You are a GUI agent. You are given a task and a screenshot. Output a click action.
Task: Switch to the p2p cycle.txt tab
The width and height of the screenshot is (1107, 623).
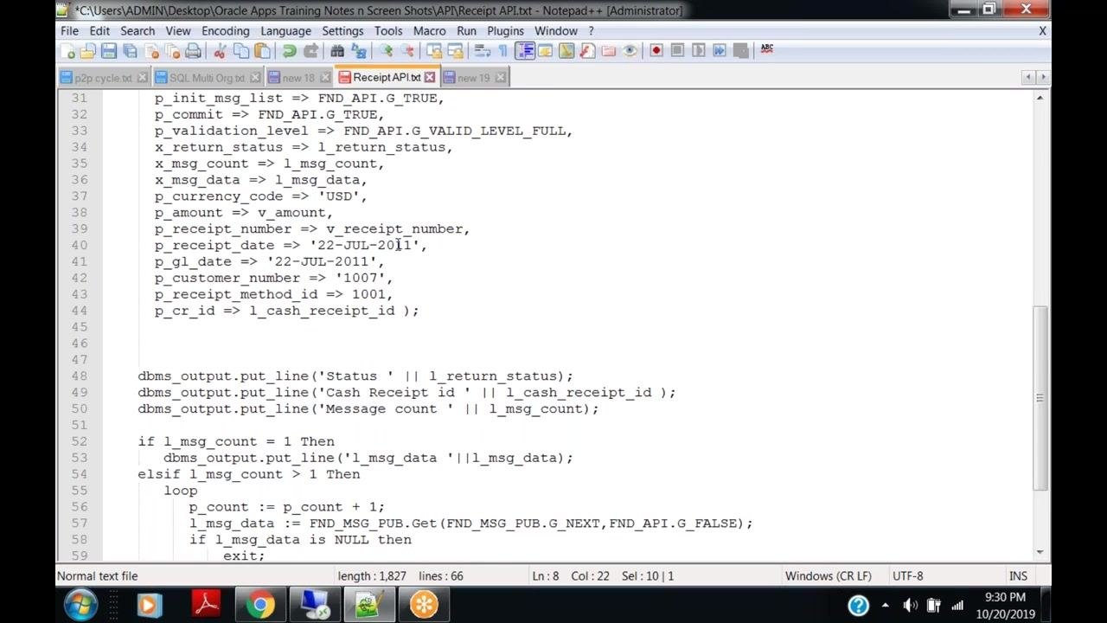pos(102,78)
